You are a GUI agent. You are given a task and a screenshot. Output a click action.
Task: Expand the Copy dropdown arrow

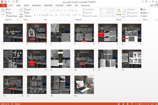pyautogui.click(x=13, y=13)
